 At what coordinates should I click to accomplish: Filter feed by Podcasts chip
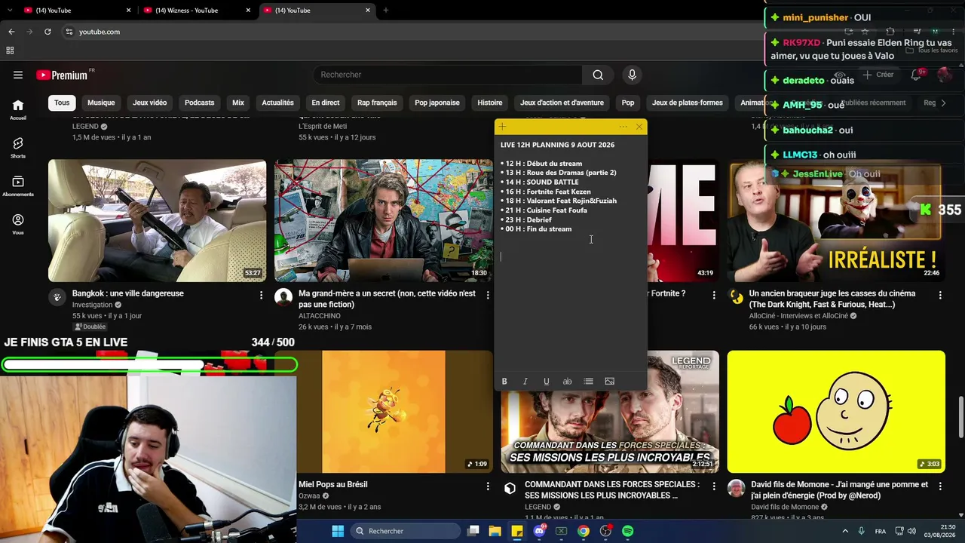pyautogui.click(x=200, y=103)
